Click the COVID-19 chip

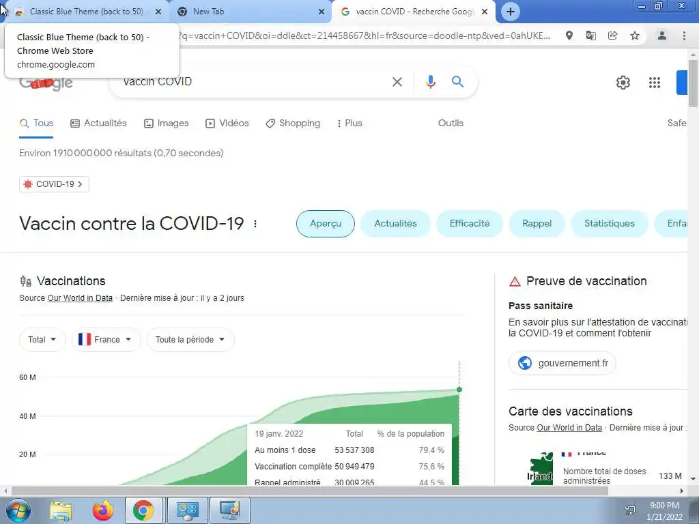[54, 184]
